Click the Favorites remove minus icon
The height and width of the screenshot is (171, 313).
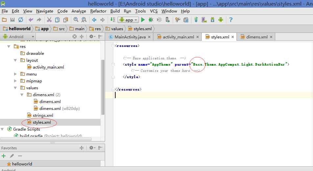(x=20, y=156)
